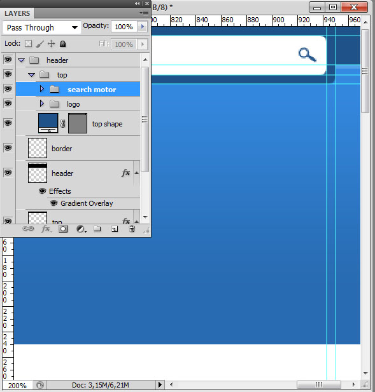375x392 pixels.
Task: Delete layer with trash icon
Action: click(x=132, y=229)
